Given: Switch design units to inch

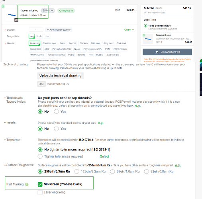Looking at the screenshot, I should (39, 36).
